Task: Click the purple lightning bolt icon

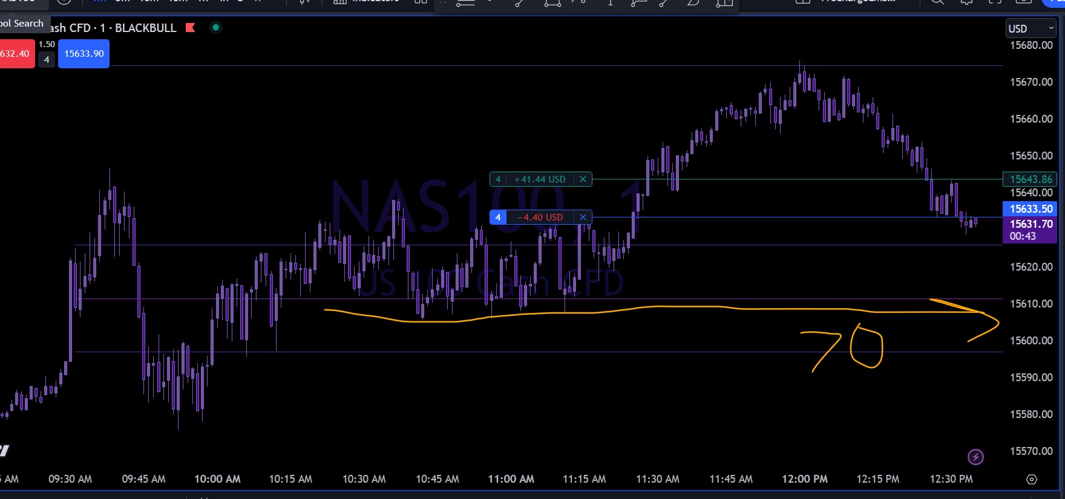Action: pyautogui.click(x=975, y=457)
